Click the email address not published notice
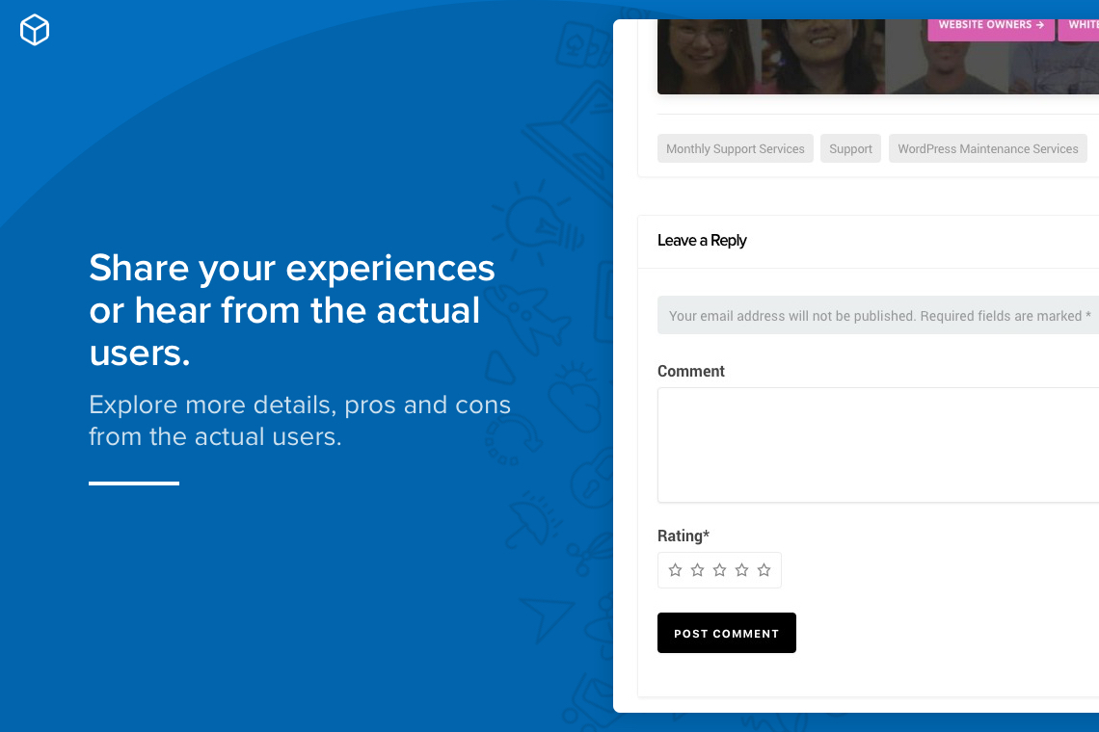 [878, 316]
